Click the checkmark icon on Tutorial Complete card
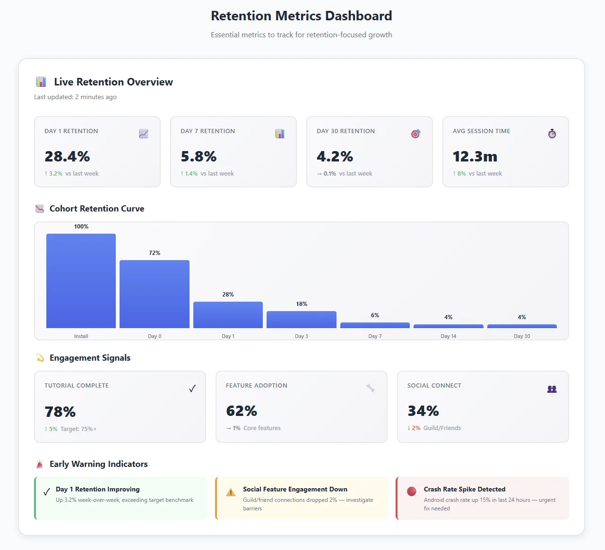 point(192,388)
